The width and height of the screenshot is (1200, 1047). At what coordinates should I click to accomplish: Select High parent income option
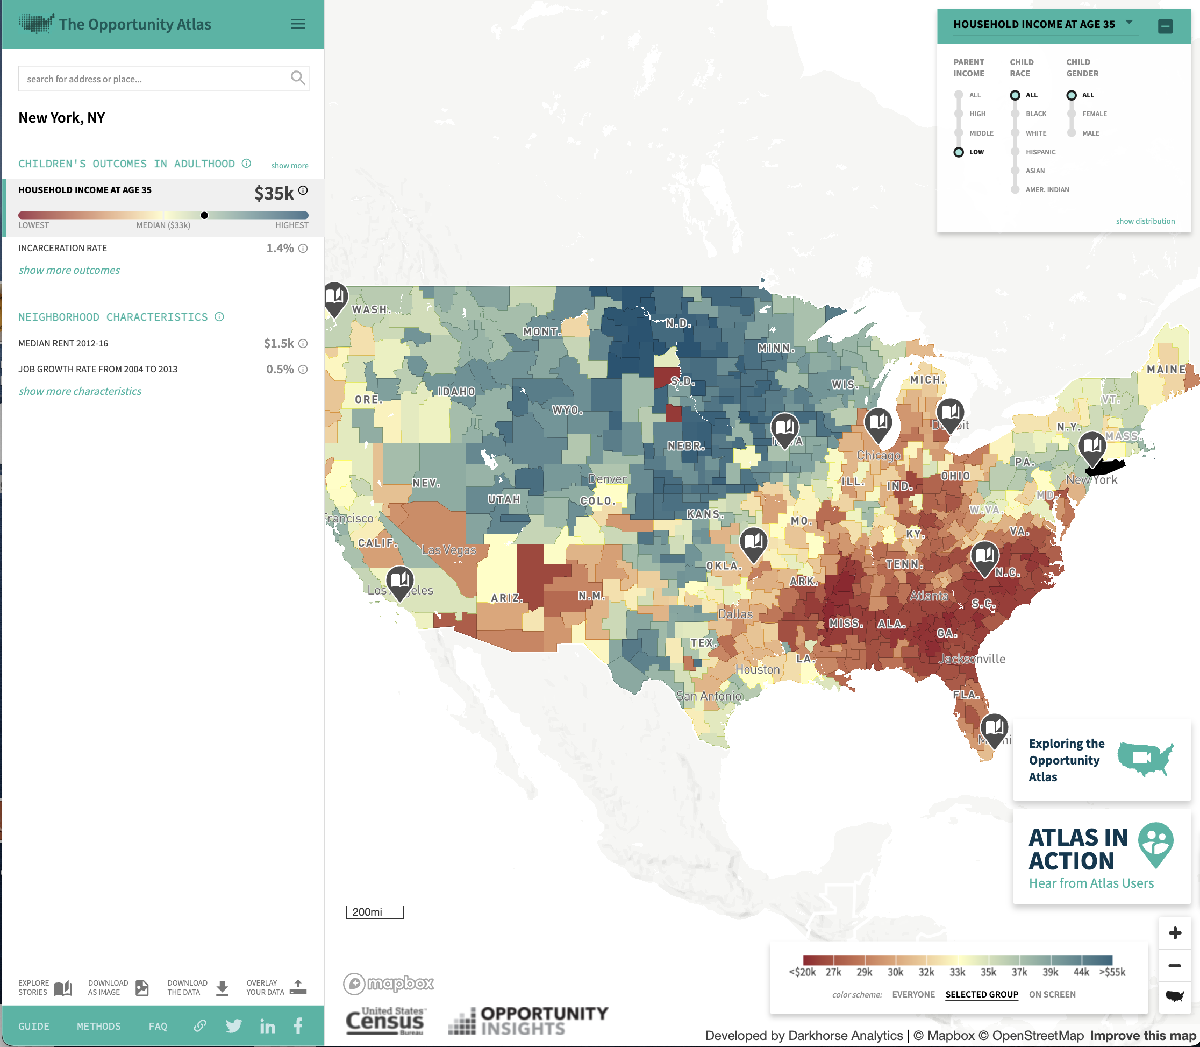[959, 114]
